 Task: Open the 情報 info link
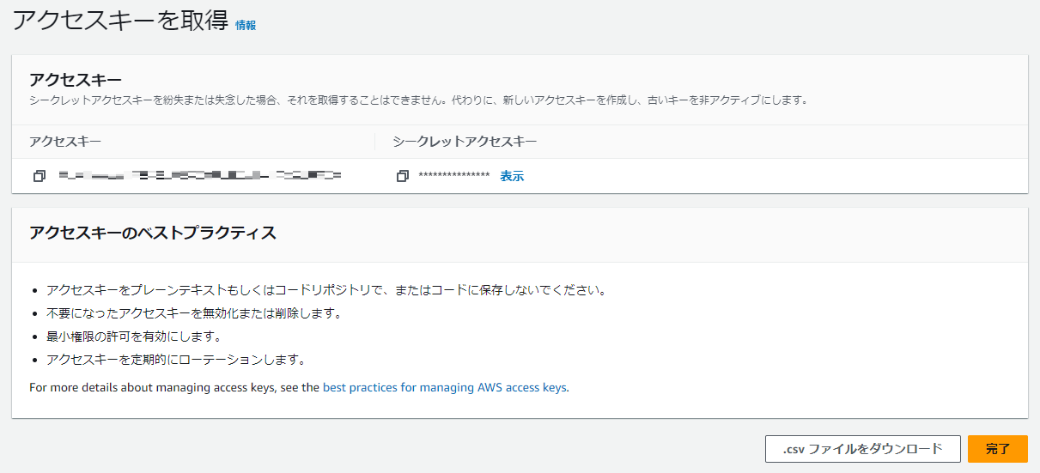pos(246,25)
